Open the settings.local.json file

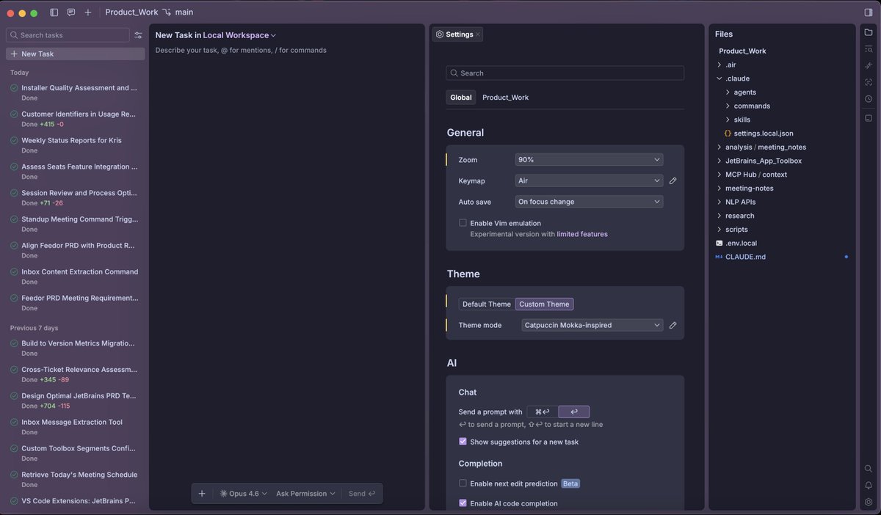point(764,134)
